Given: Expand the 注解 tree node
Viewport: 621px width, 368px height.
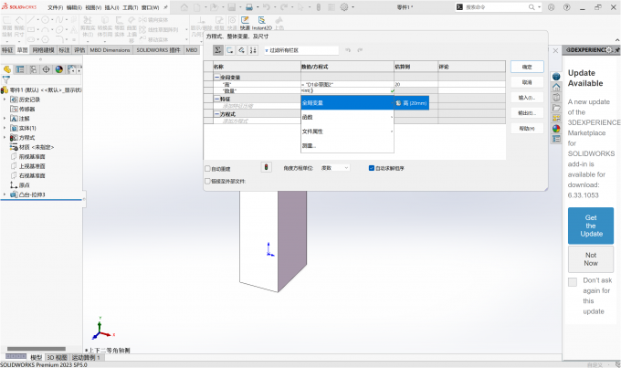Looking at the screenshot, I should [x=5, y=119].
